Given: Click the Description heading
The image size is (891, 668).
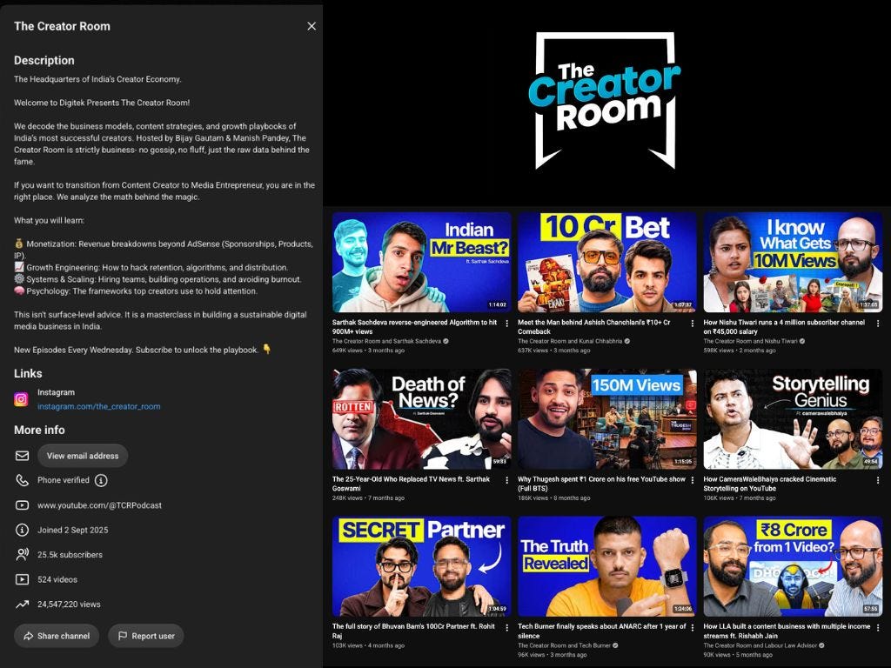Looking at the screenshot, I should (x=44, y=60).
